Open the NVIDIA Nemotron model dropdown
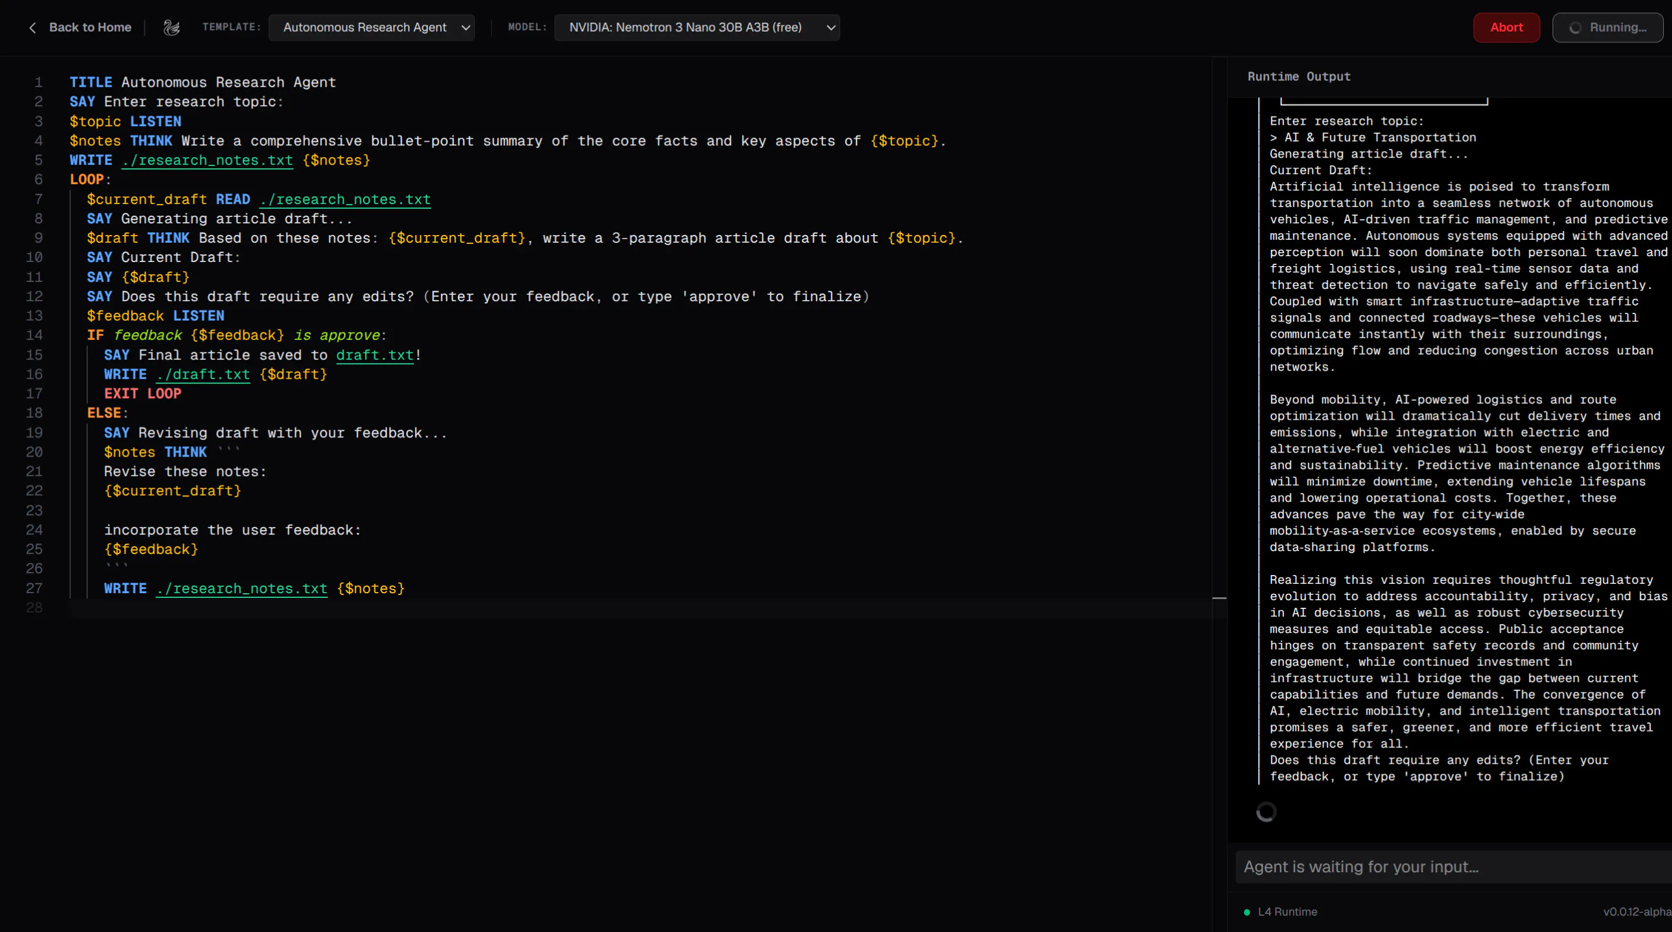The image size is (1672, 932). click(x=696, y=28)
